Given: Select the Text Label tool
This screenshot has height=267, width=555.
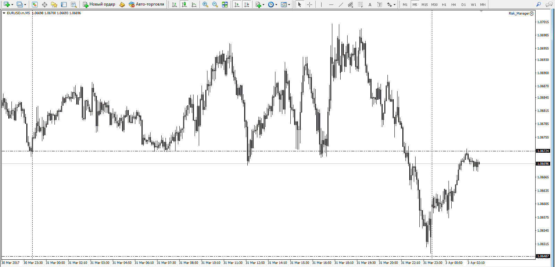Looking at the screenshot, I should (x=379, y=5).
